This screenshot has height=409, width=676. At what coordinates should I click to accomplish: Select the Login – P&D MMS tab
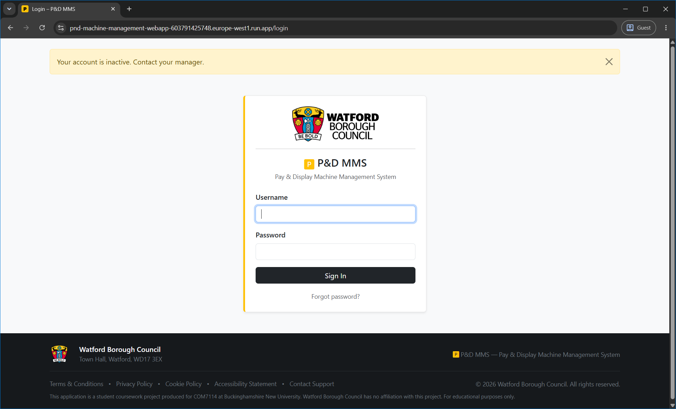(69, 9)
